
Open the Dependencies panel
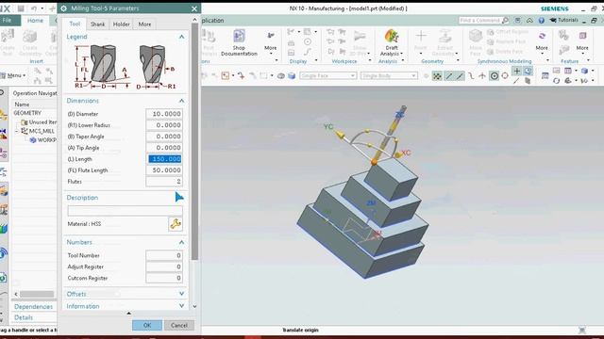click(x=34, y=306)
